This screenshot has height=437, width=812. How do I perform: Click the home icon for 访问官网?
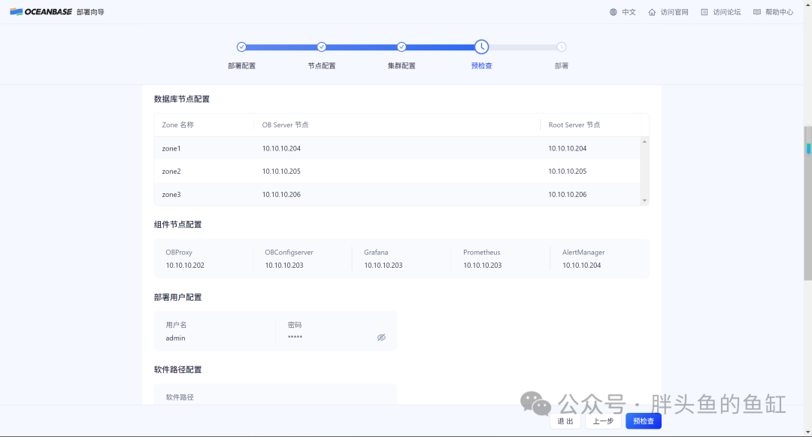point(652,12)
